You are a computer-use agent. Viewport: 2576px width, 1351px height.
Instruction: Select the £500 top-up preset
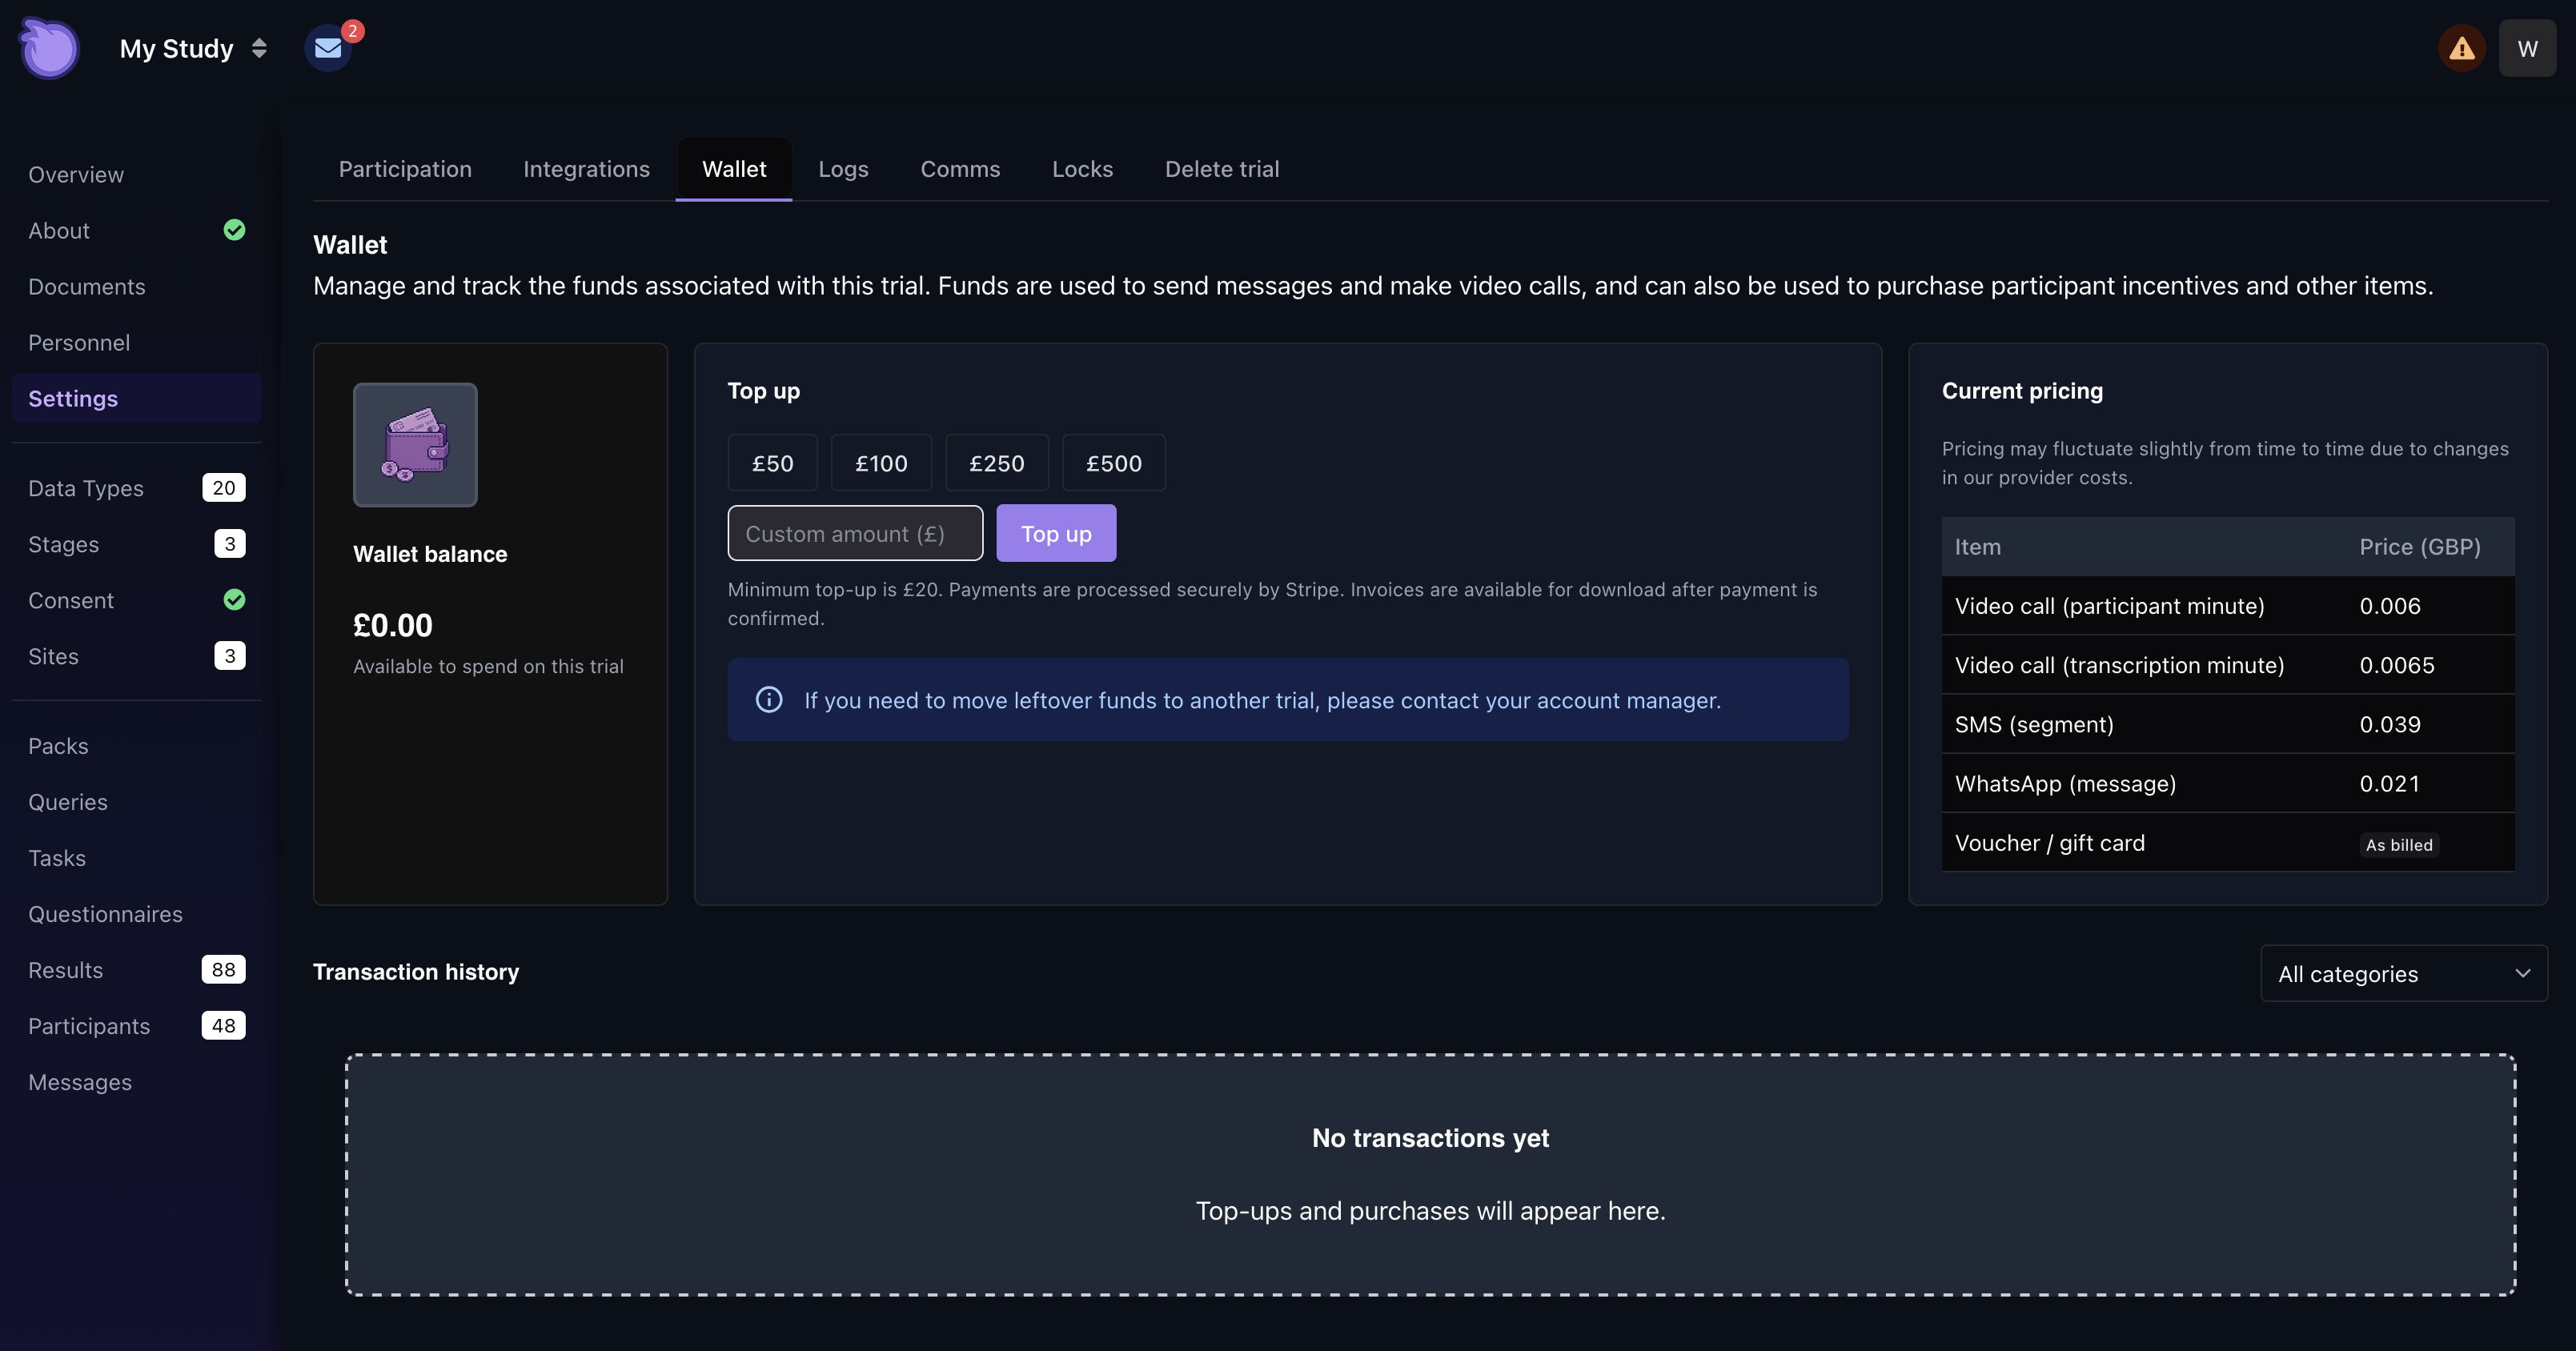[1113, 463]
